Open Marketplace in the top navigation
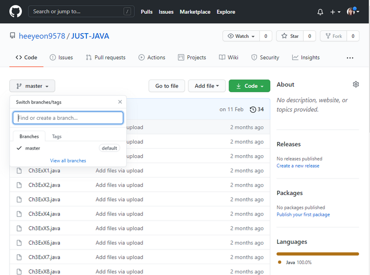 [x=195, y=12]
